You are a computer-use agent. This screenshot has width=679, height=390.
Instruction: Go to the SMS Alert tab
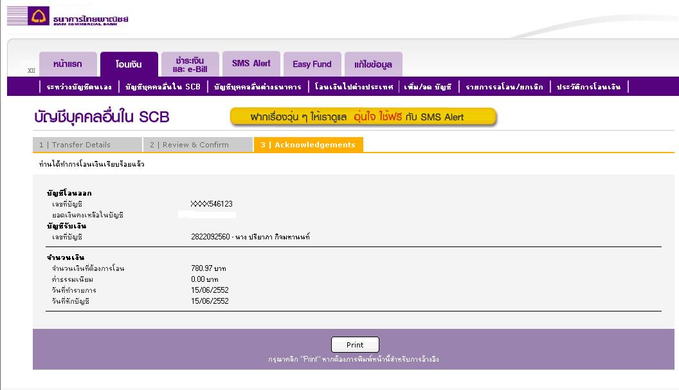251,64
